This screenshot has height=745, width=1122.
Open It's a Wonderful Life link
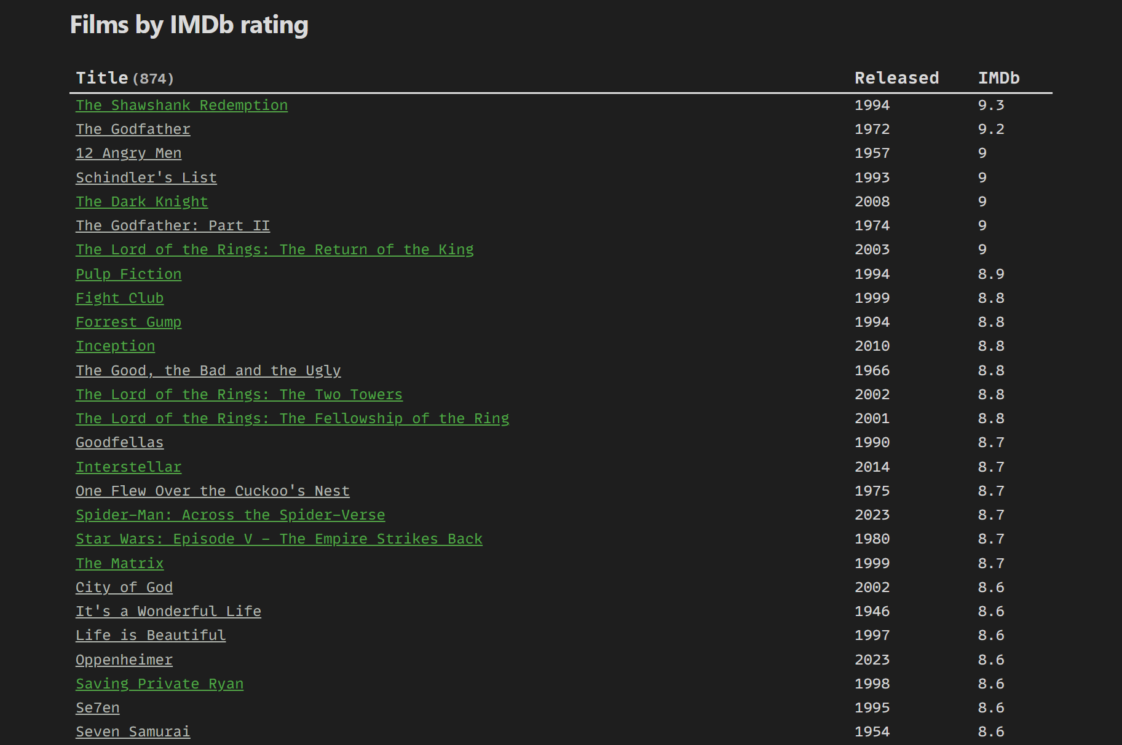(168, 611)
